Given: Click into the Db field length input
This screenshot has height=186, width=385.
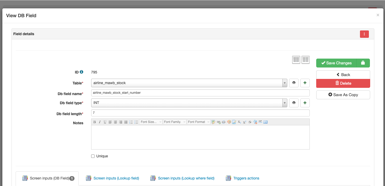Looking at the screenshot, I should point(200,113).
